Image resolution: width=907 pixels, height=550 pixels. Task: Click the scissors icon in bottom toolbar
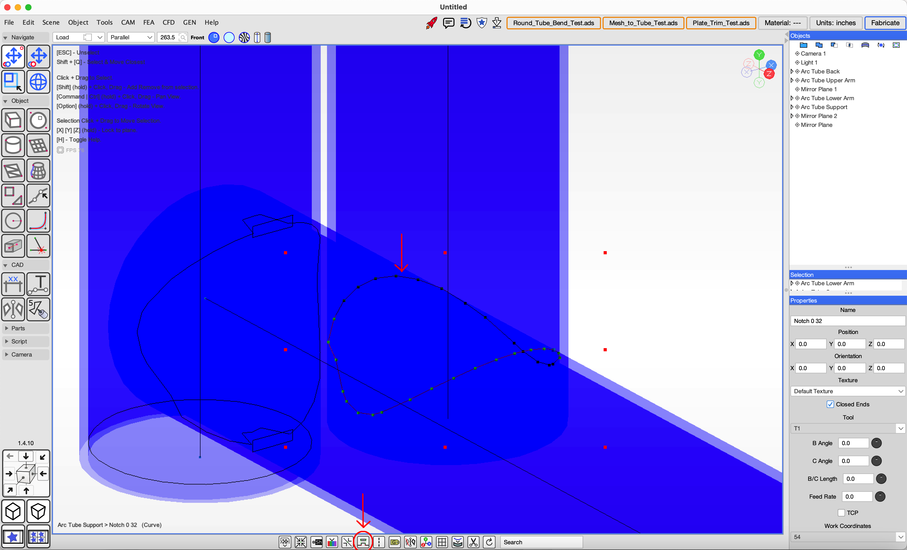click(x=473, y=542)
